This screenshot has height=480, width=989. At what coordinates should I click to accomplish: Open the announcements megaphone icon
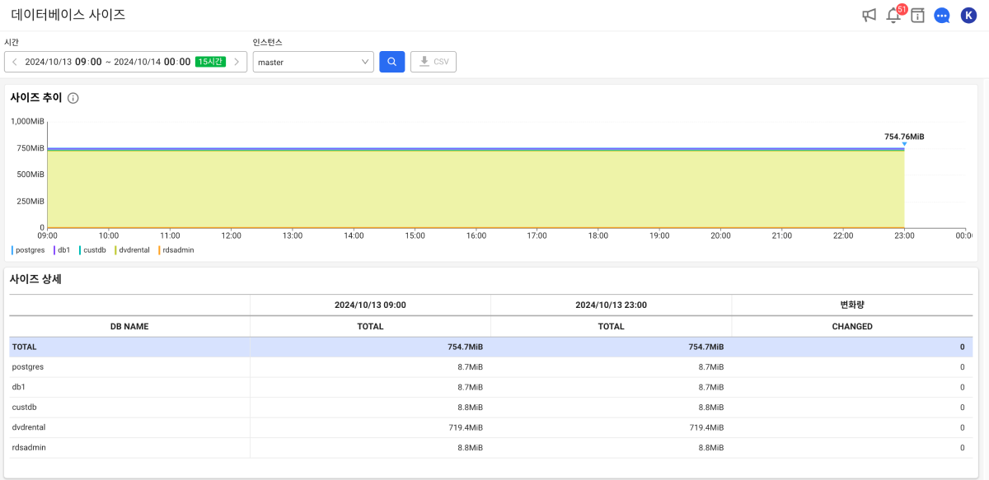pos(869,15)
